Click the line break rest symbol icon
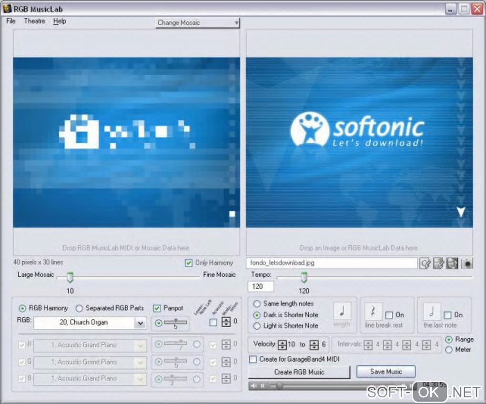Image resolution: width=486 pixels, height=404 pixels. 373,311
